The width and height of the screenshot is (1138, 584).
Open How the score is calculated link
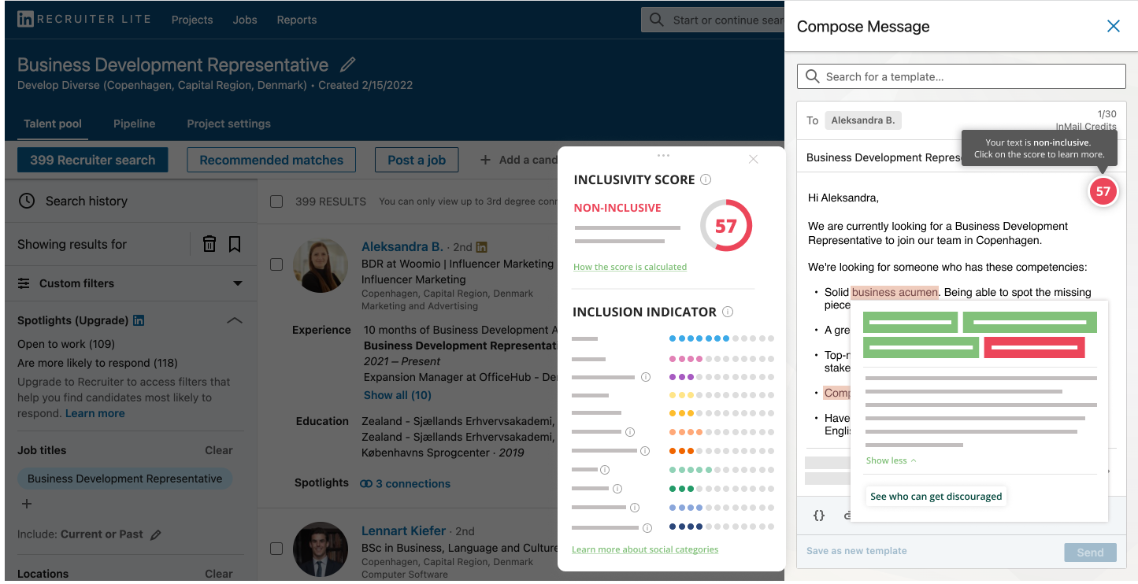coord(630,267)
